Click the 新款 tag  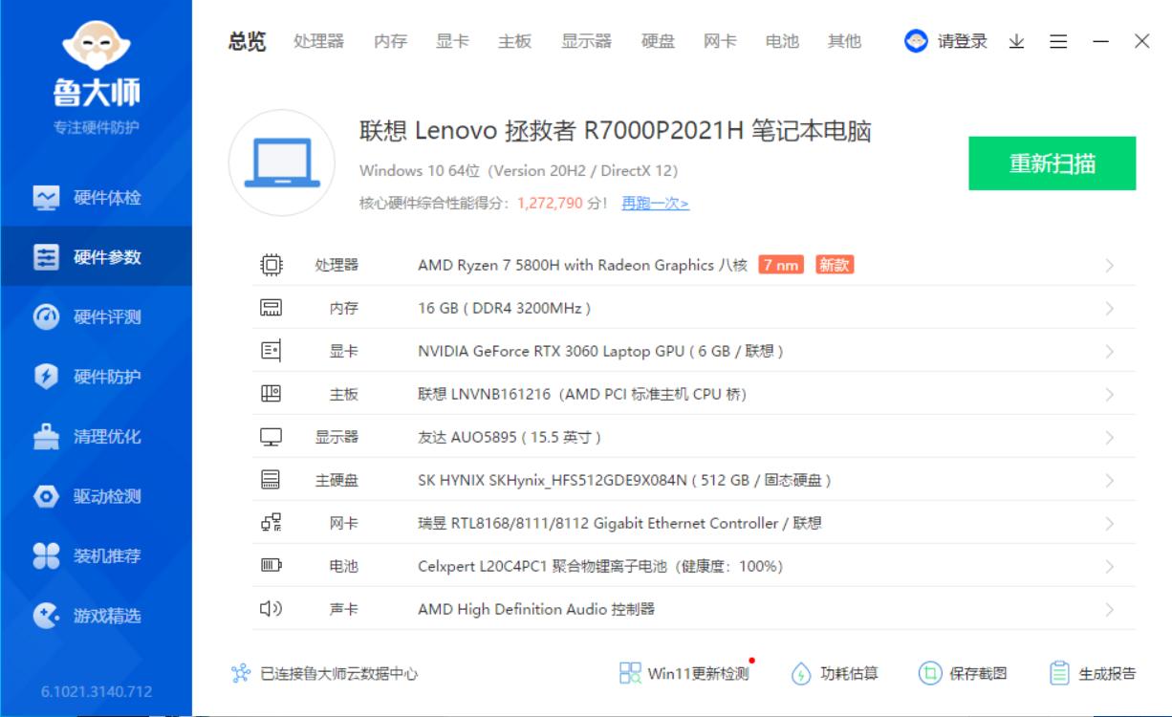tap(835, 265)
